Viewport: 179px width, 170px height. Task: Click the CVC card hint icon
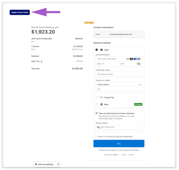139,64
